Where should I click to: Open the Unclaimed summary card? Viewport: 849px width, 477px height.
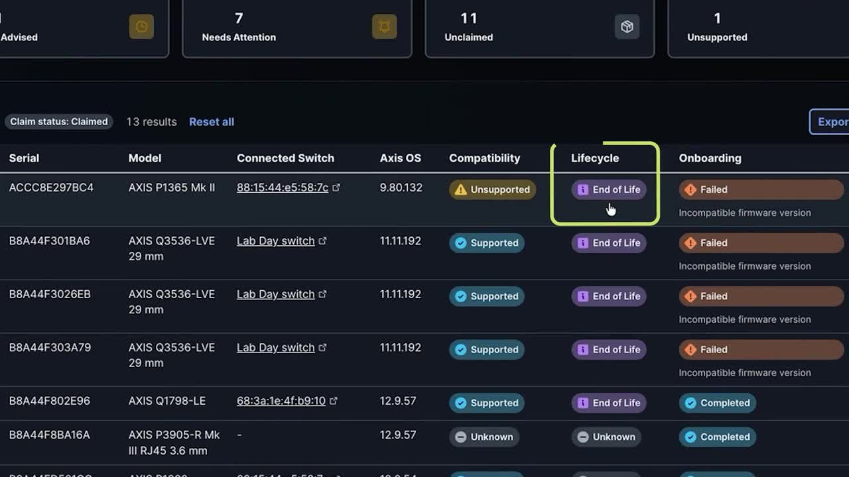pyautogui.click(x=540, y=28)
